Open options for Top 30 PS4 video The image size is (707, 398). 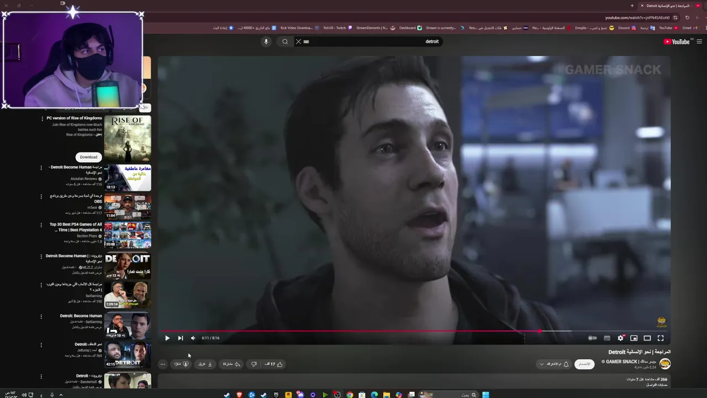click(41, 225)
